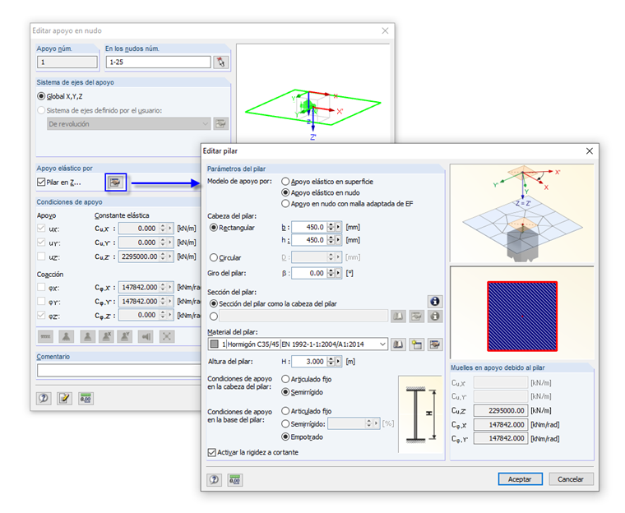The height and width of the screenshot is (513, 625).
Task: Select Circular column head option
Action: pyautogui.click(x=214, y=257)
